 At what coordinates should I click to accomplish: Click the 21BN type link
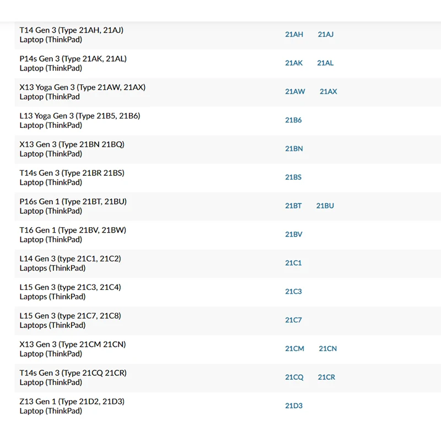[x=294, y=149]
